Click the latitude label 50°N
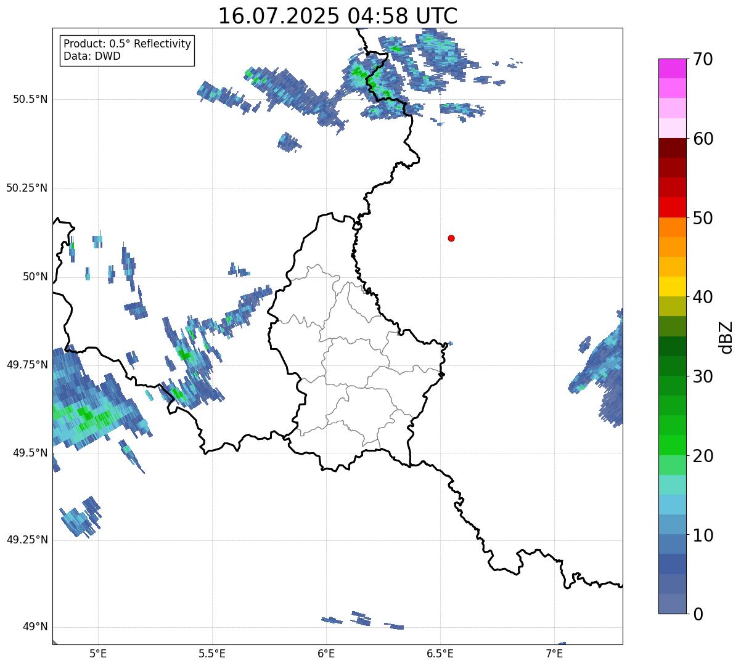The height and width of the screenshot is (666, 741). 35,277
